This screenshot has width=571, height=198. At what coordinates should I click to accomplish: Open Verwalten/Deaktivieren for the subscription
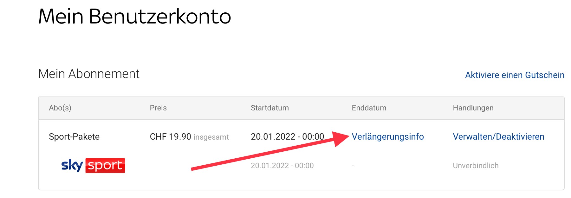coord(498,137)
